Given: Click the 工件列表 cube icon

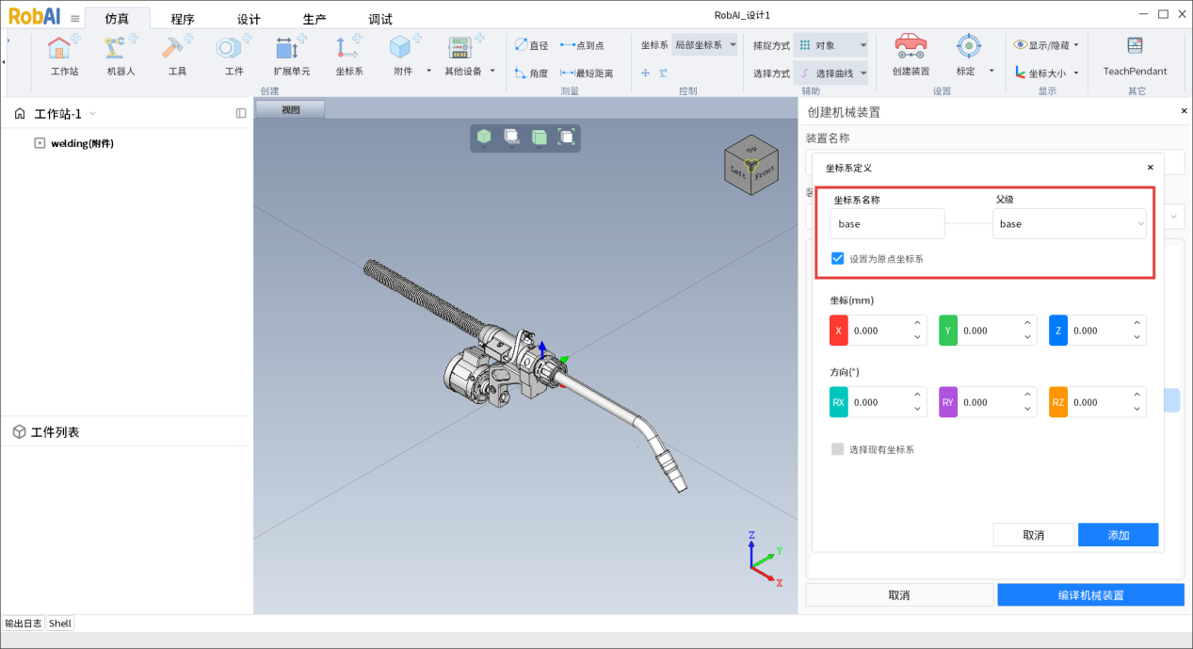Looking at the screenshot, I should coord(19,432).
